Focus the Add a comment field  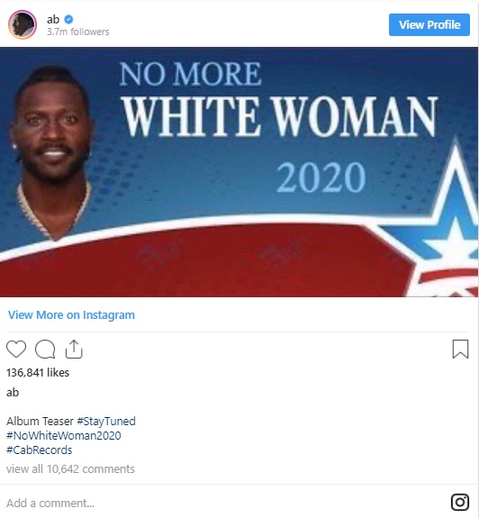pyautogui.click(x=224, y=503)
